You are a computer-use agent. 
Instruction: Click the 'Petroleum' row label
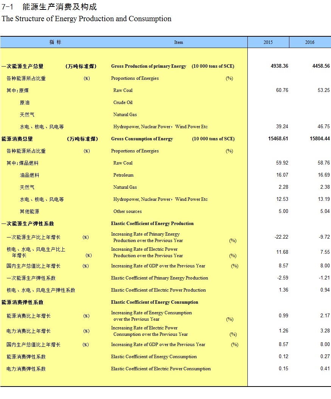123,175
